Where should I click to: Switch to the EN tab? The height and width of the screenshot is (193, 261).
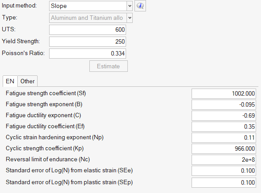10,81
